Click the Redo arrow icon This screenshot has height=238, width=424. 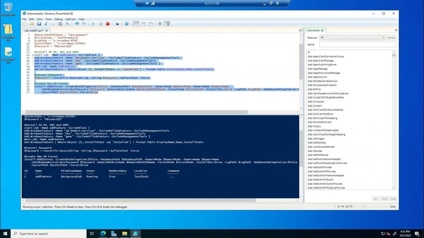point(84,24)
